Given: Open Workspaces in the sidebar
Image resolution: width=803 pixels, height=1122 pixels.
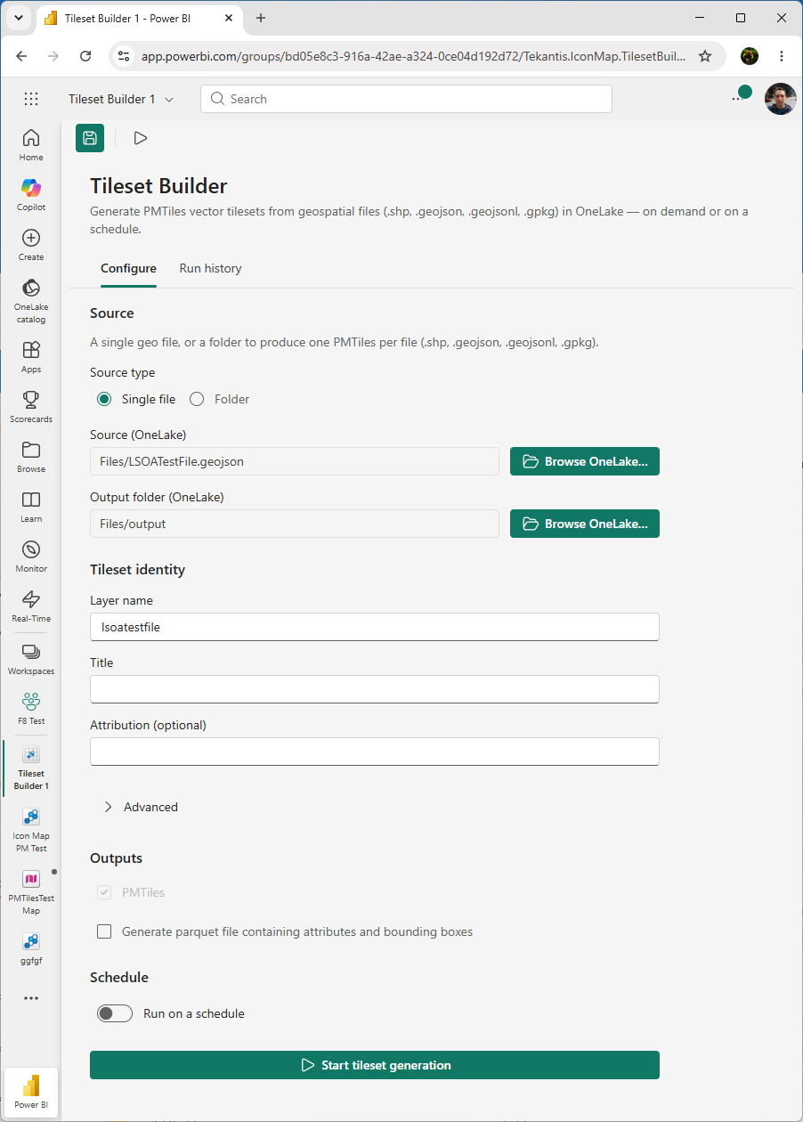Looking at the screenshot, I should click(x=31, y=659).
